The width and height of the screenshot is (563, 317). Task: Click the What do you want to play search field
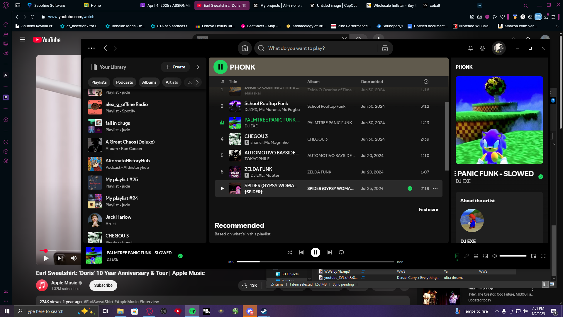point(320,48)
